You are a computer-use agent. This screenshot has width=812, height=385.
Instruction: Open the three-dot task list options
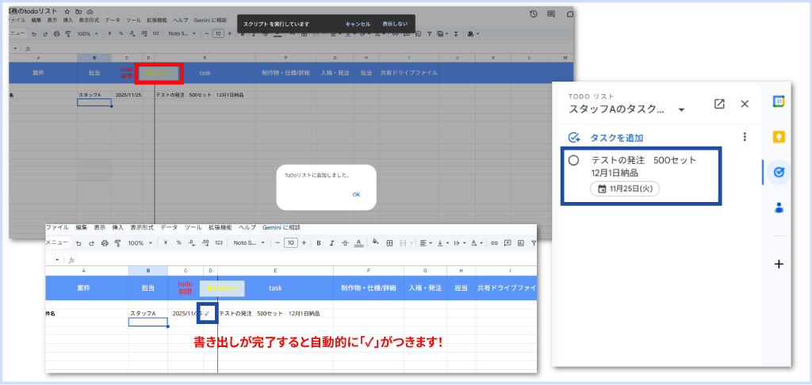744,137
